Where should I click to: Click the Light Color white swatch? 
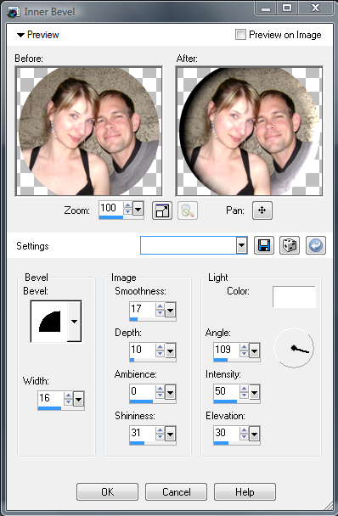click(294, 296)
